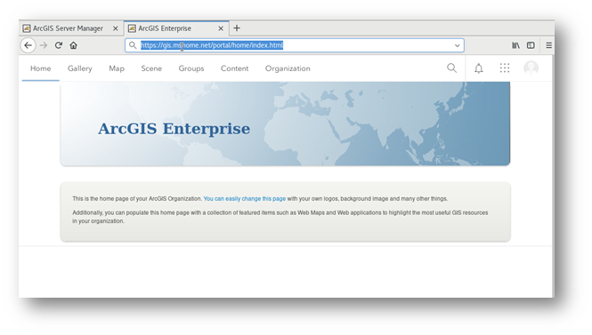Select the ArcGIS Enterprise browser tab
The height and width of the screenshot is (335, 592).
[176, 28]
